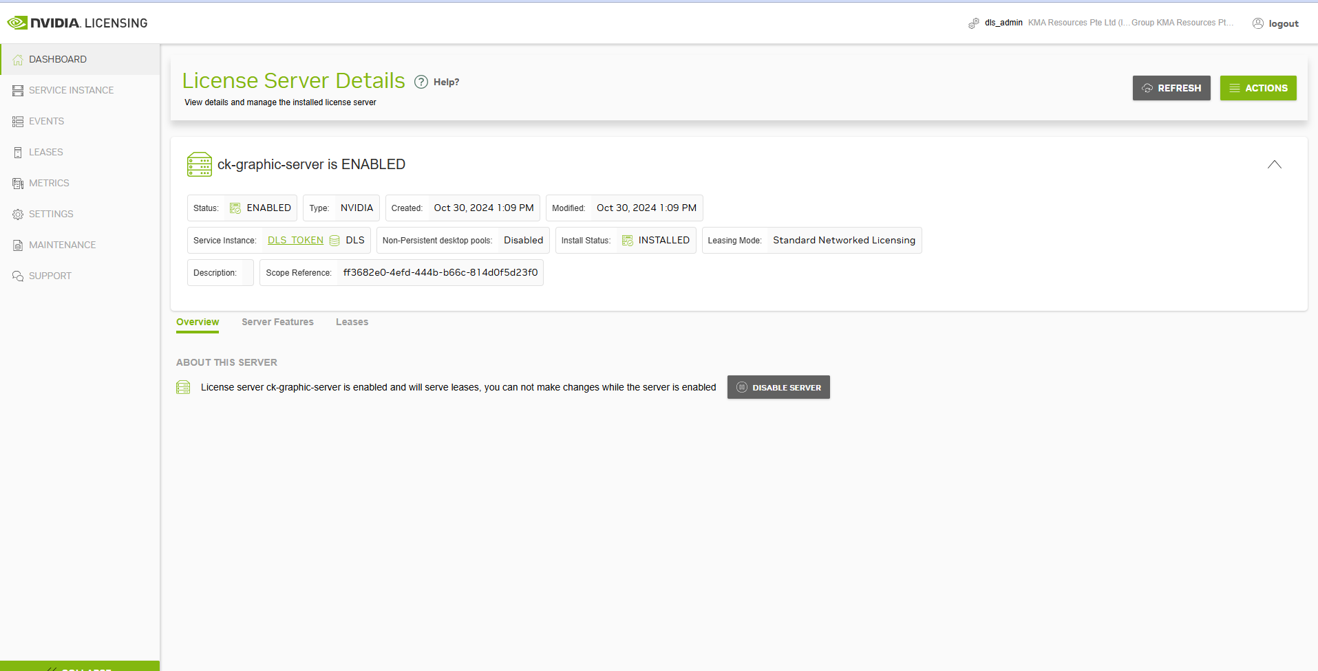Click the Non-Persistent desktop pools Disabled value
Viewport: 1318px width, 671px height.
(523, 241)
